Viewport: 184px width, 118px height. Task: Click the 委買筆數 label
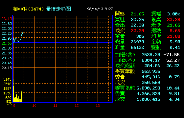tap(125, 71)
